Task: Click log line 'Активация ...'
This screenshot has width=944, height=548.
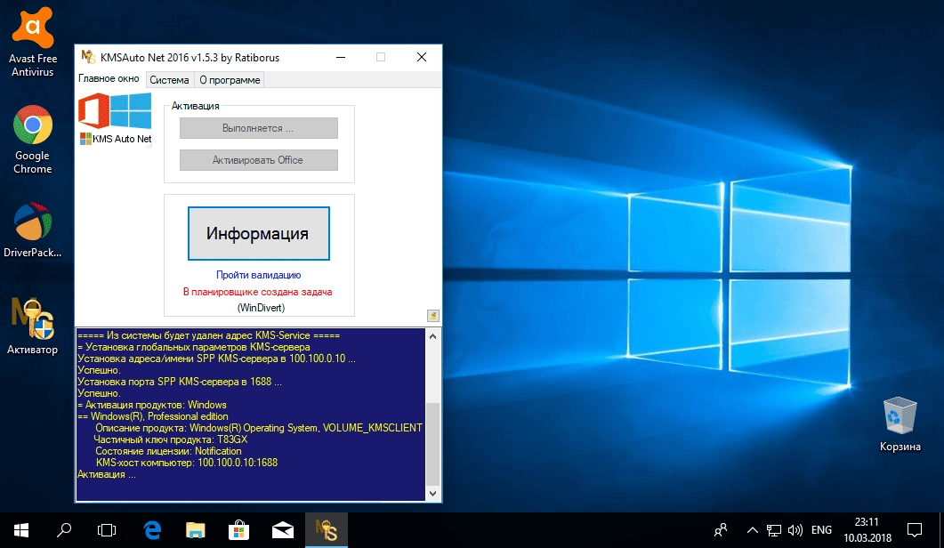Action: [107, 474]
